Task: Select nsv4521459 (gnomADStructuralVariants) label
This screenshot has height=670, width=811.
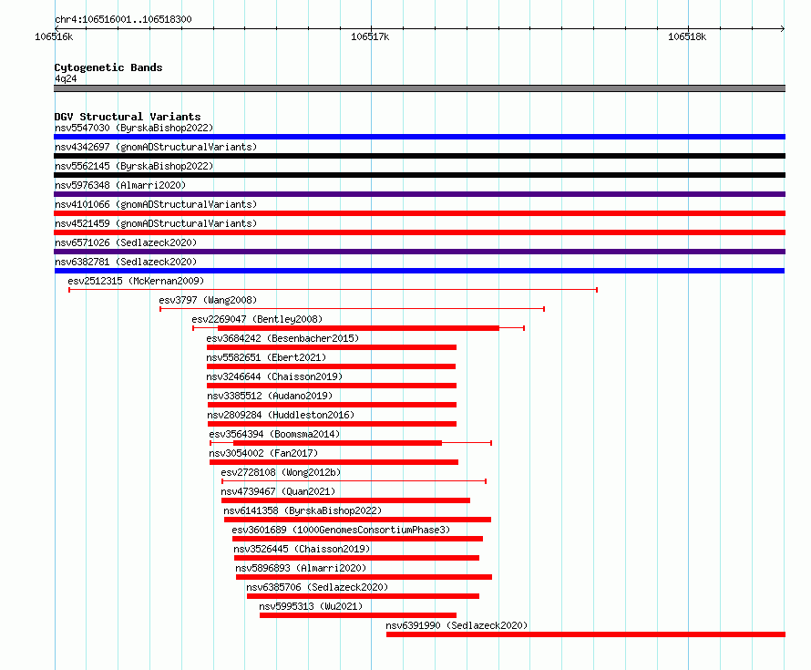Action: (156, 223)
